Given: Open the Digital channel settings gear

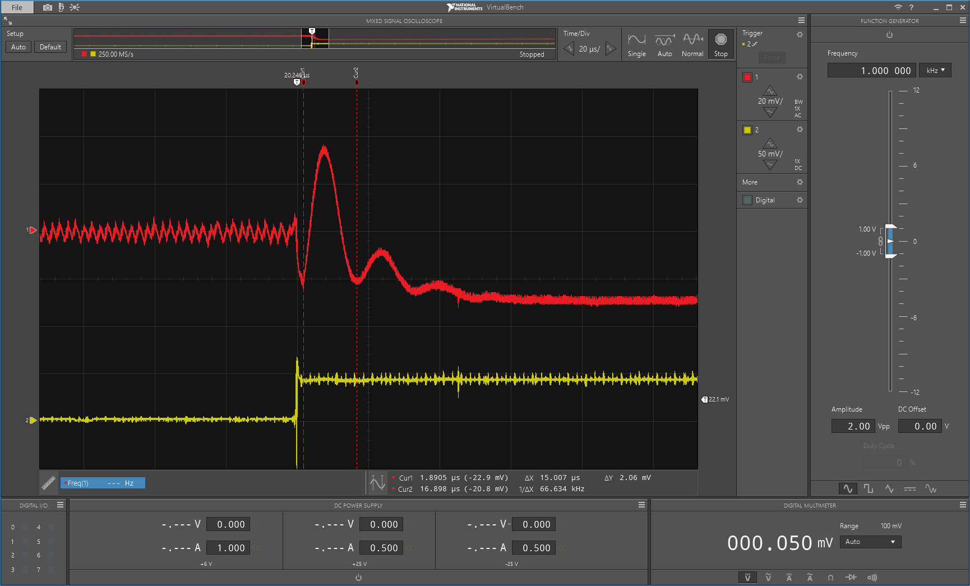Looking at the screenshot, I should click(x=800, y=200).
